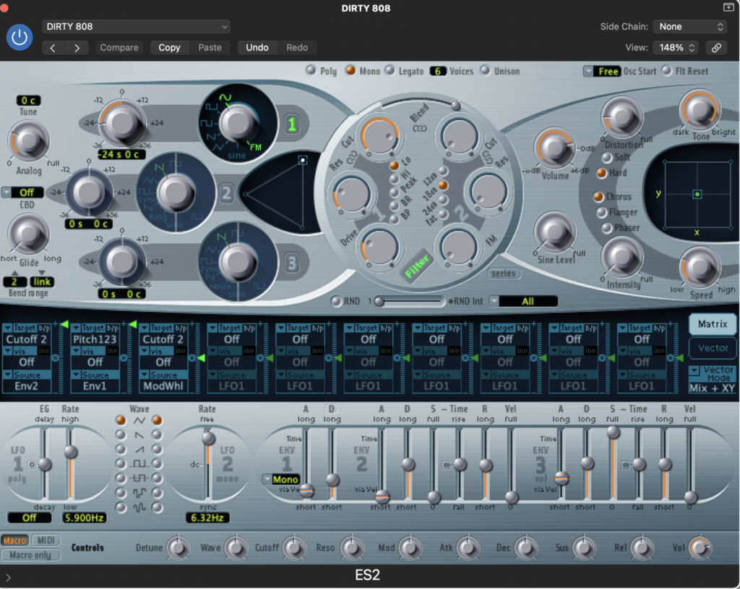Toggle oscillator 1 number button
Image resolution: width=740 pixels, height=589 pixels.
coord(291,125)
